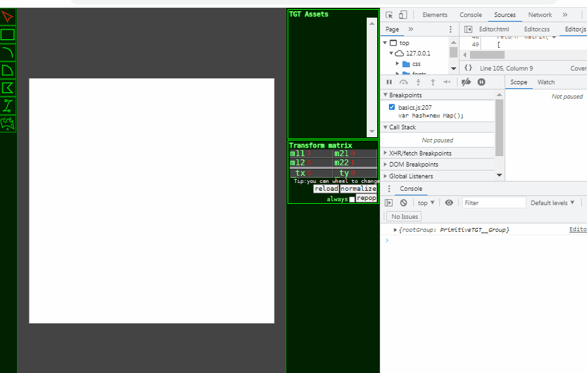Click the No Issues button
Screen dimensions: 587x373
(405, 217)
